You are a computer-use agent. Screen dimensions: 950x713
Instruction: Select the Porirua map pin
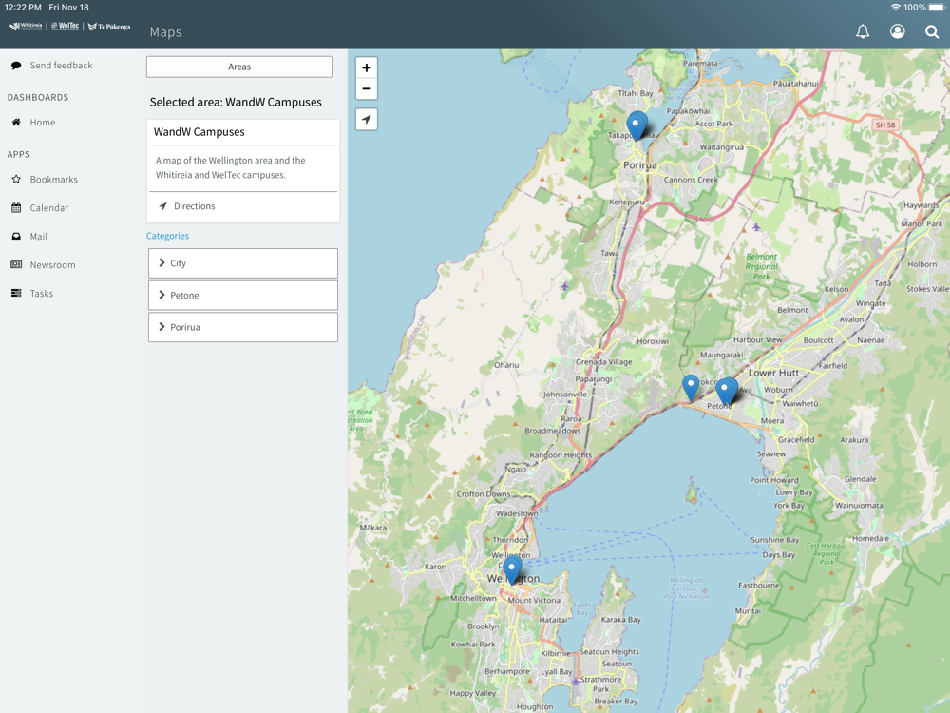[636, 124]
